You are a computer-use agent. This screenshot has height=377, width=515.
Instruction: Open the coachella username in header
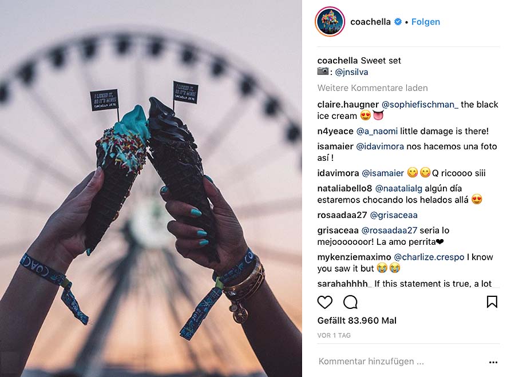(x=370, y=22)
